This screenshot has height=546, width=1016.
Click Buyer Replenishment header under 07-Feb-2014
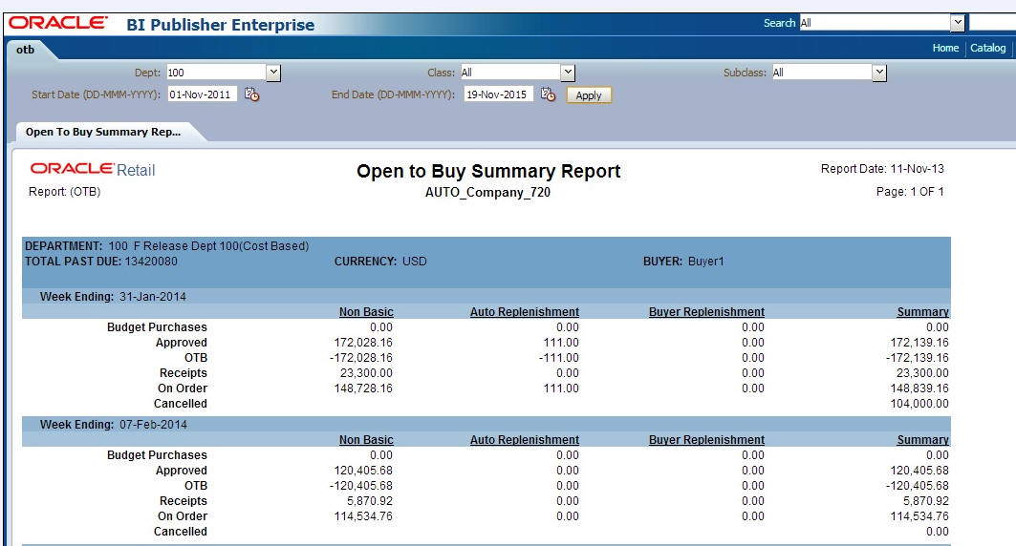point(707,440)
